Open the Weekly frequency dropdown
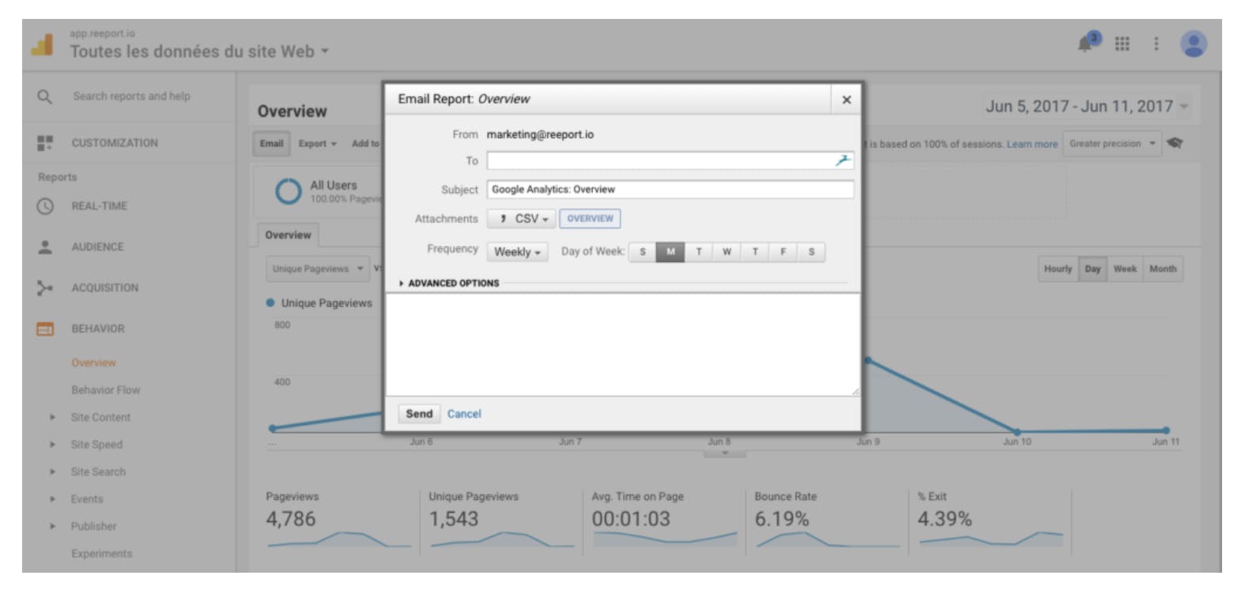Viewport: 1249px width, 594px height. point(517,252)
